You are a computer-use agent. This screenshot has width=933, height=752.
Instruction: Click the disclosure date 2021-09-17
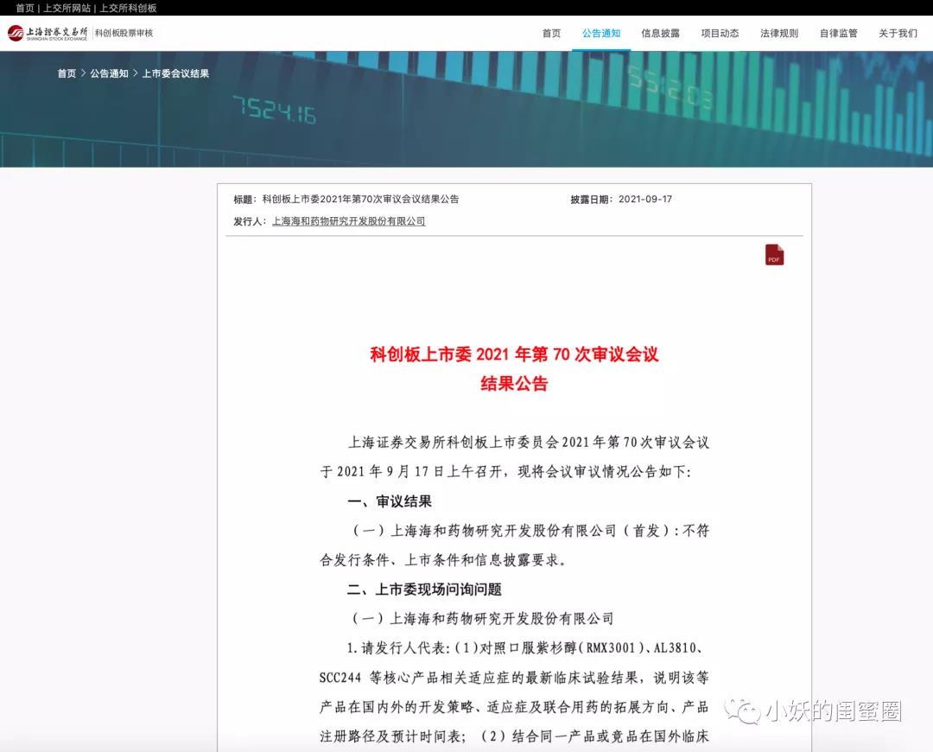pos(645,199)
